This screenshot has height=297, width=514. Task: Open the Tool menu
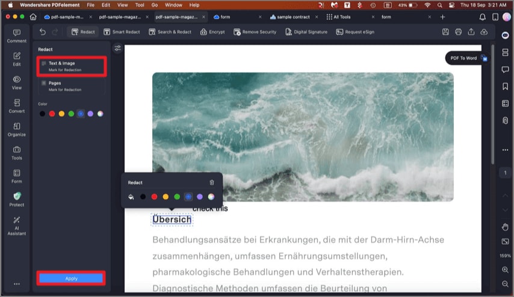point(140,5)
